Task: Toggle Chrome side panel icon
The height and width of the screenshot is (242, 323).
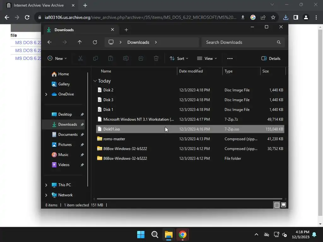Action: pyautogui.click(x=296, y=17)
